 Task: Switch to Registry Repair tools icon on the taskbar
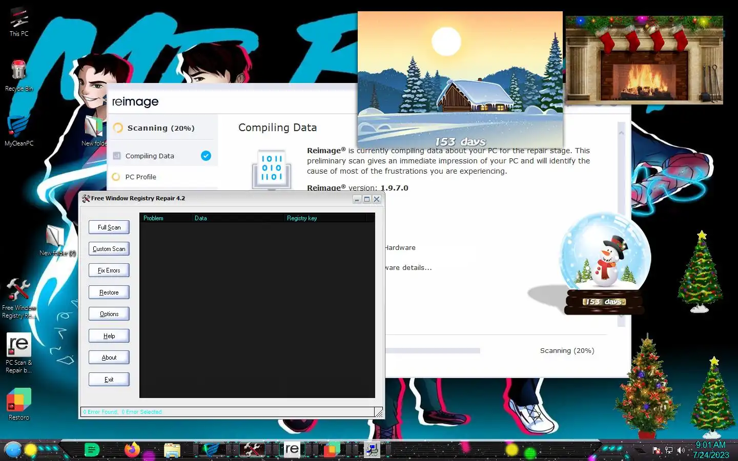click(x=252, y=450)
